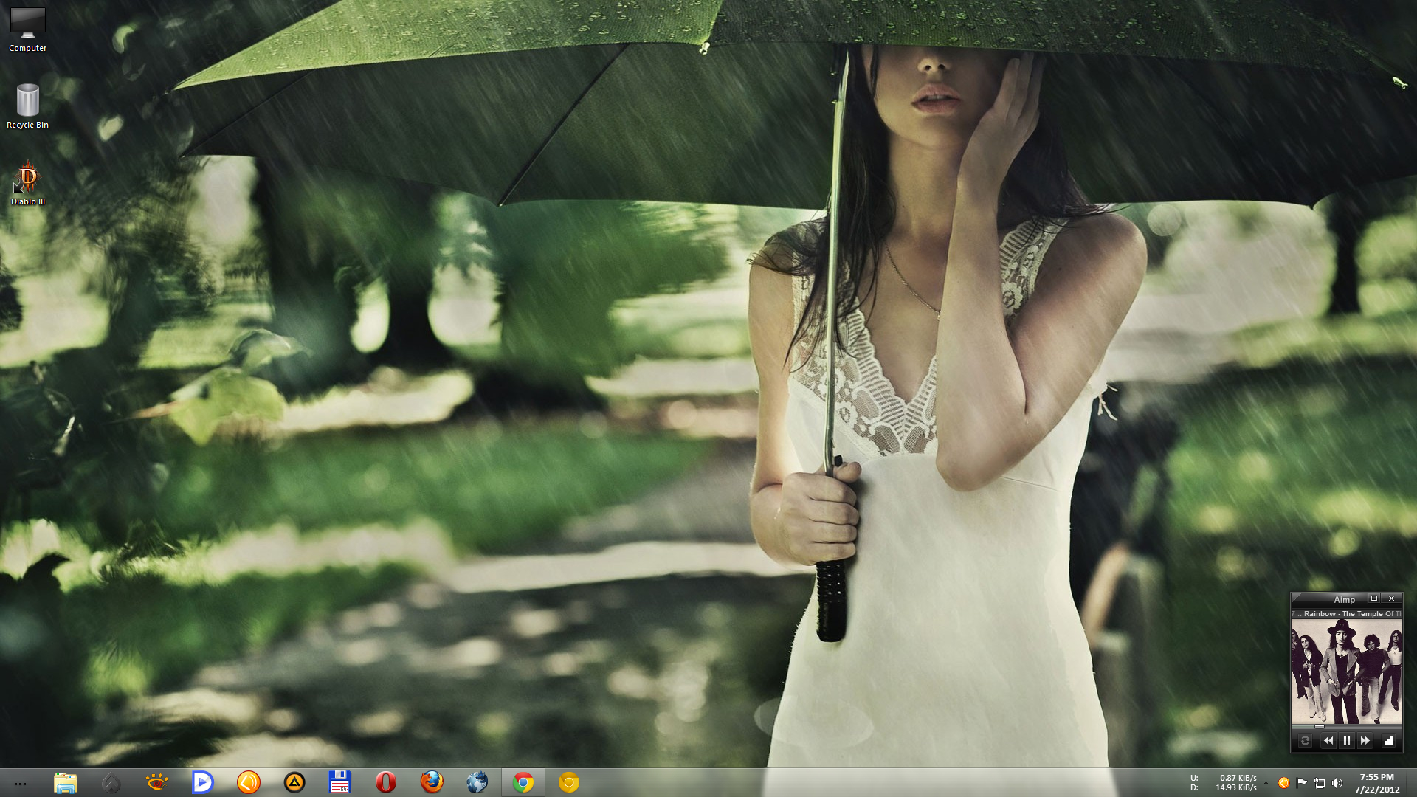Open the blue globe wolf browser in the taskbar
Screen dimensions: 1417x797
(x=477, y=782)
